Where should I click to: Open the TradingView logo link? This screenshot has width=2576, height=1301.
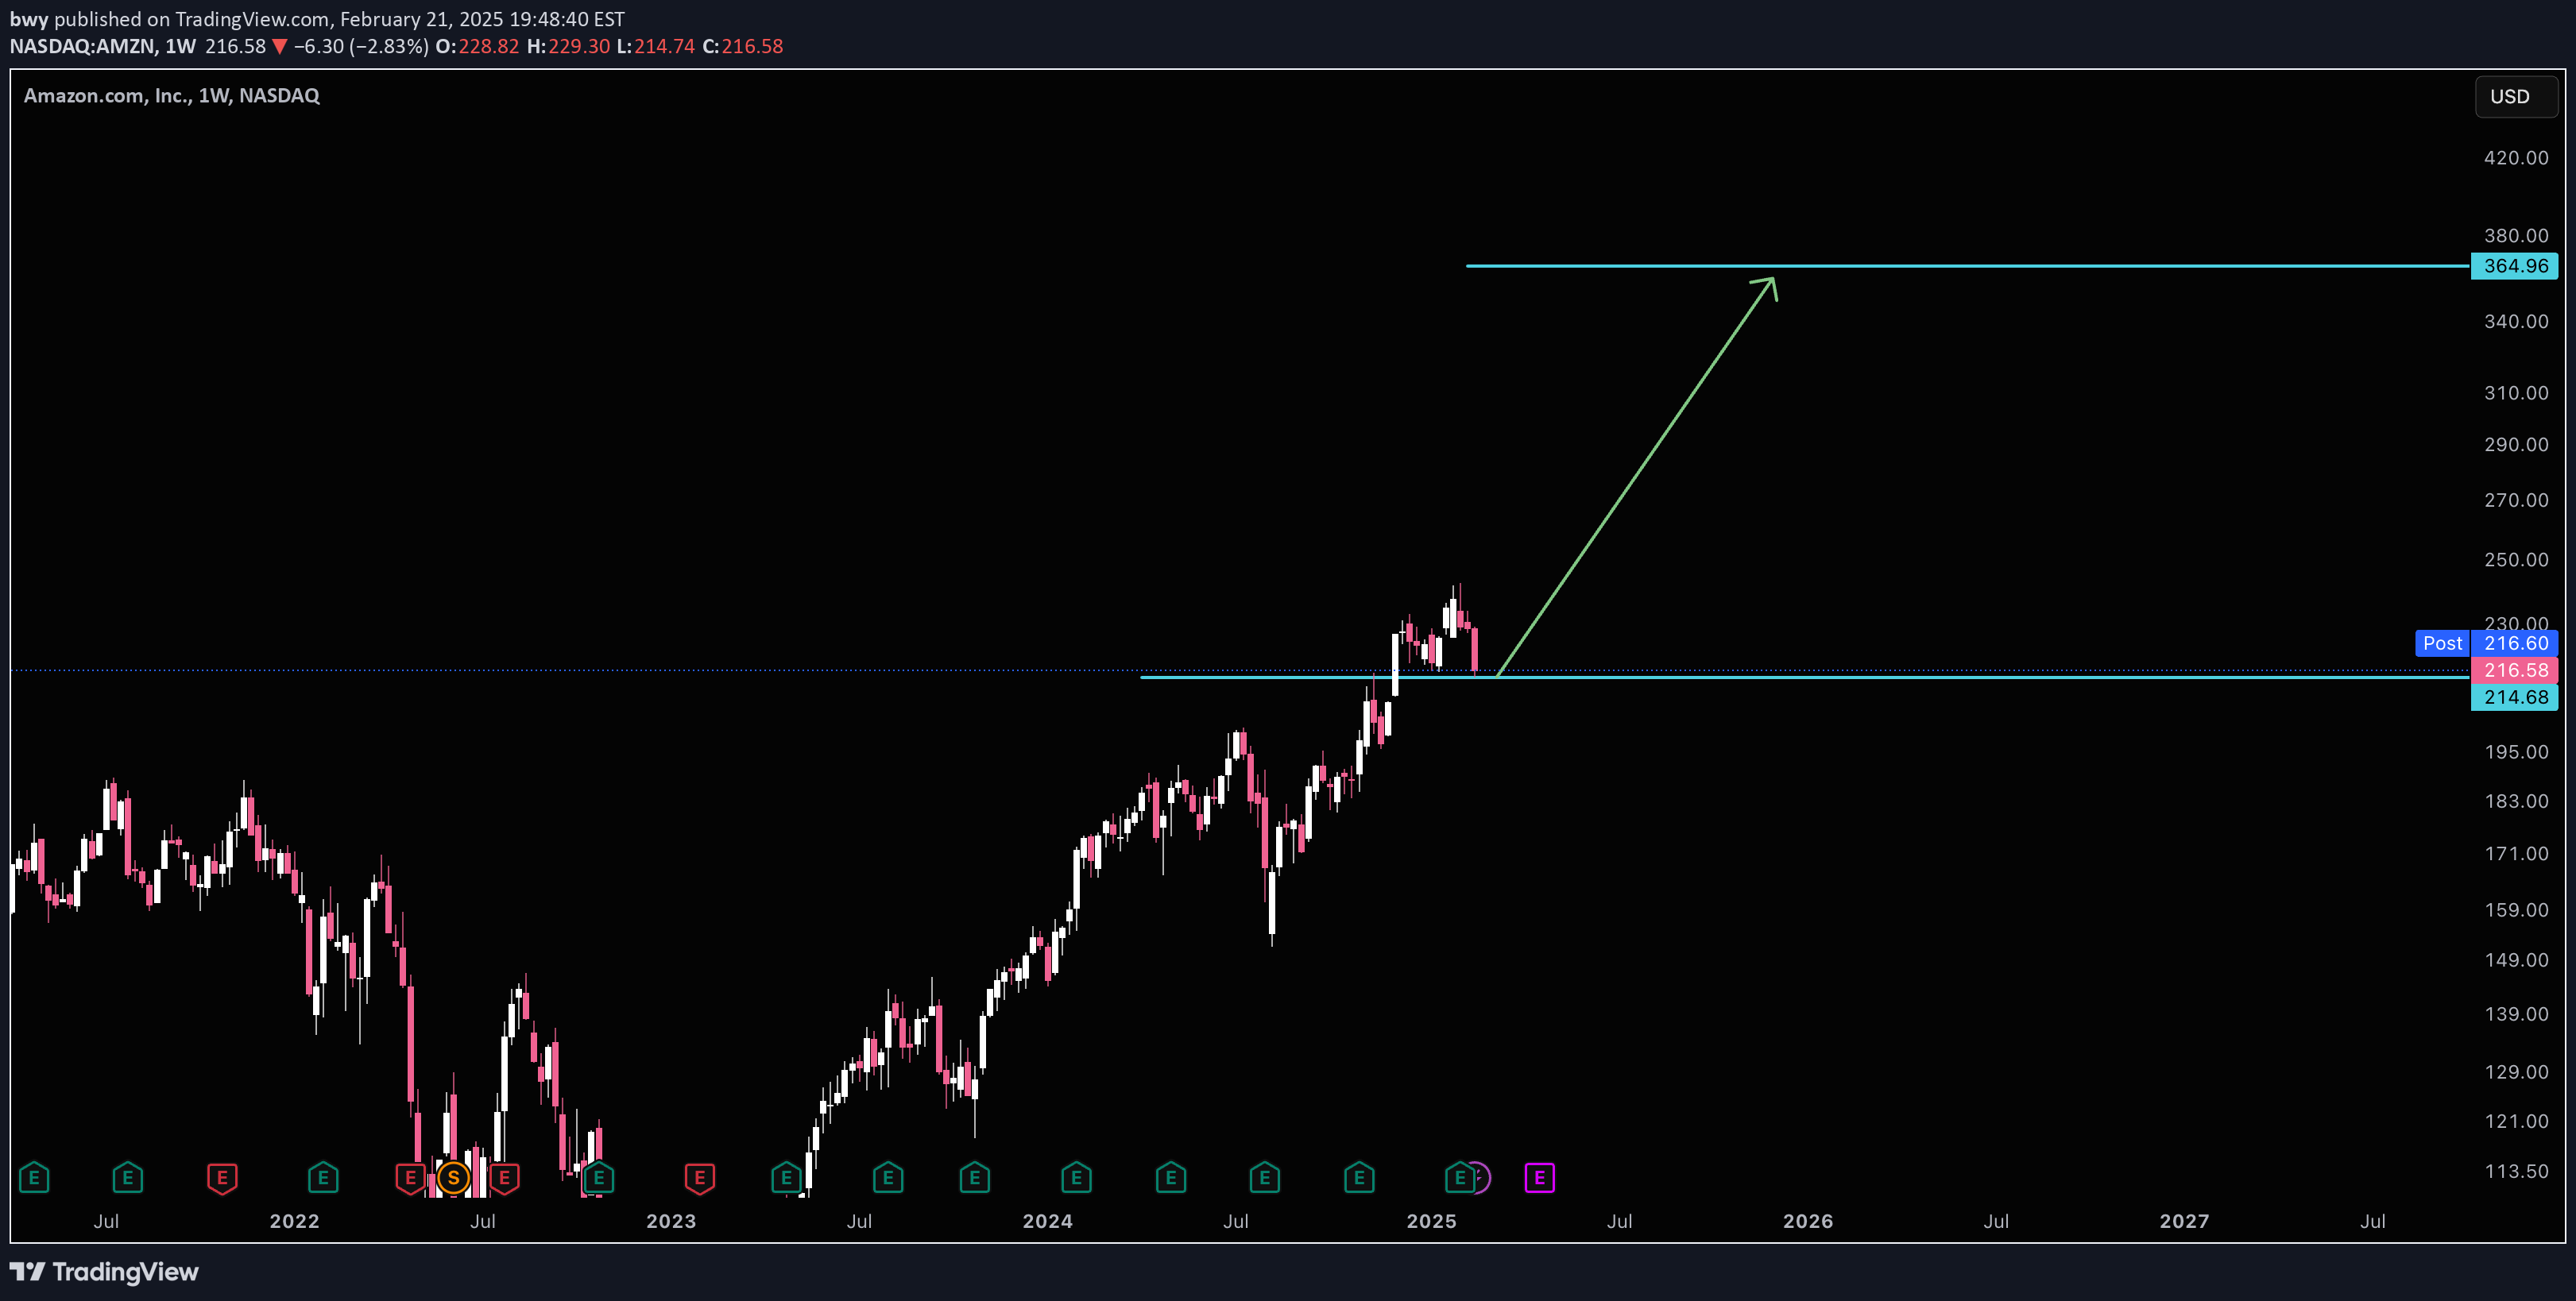tap(104, 1272)
